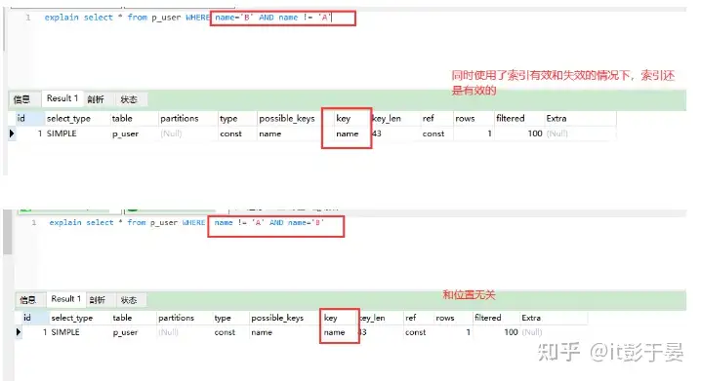Click inside the lower query editor line 1
Image resolution: width=701 pixels, height=381 pixels.
pos(186,222)
